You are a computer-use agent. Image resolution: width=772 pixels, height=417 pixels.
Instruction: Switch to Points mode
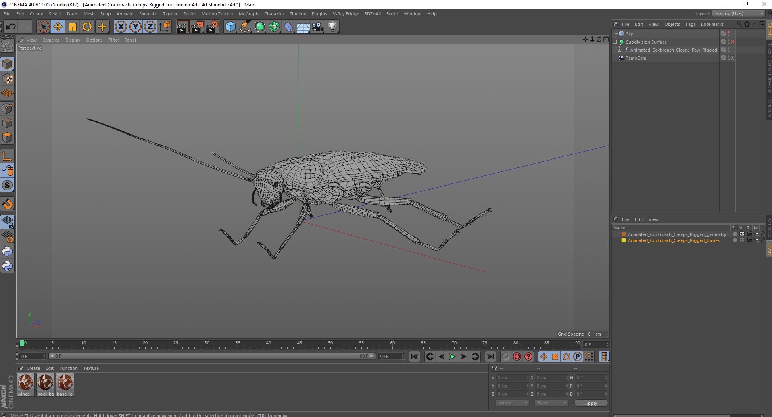pyautogui.click(x=7, y=108)
